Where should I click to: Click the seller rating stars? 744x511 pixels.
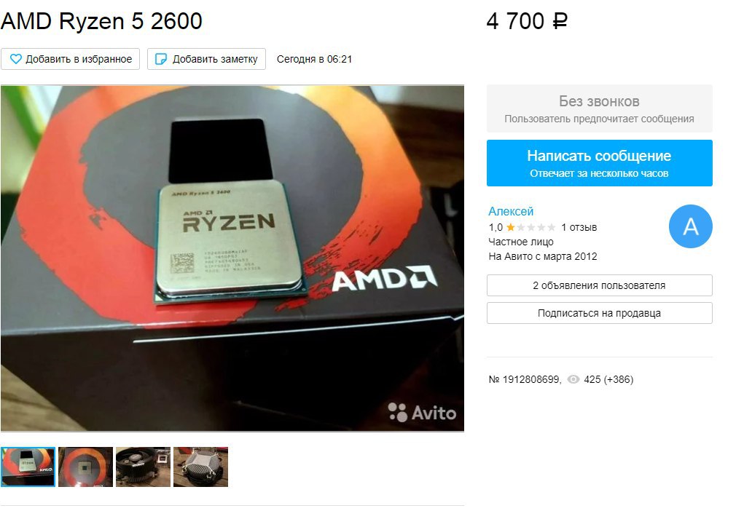531,228
